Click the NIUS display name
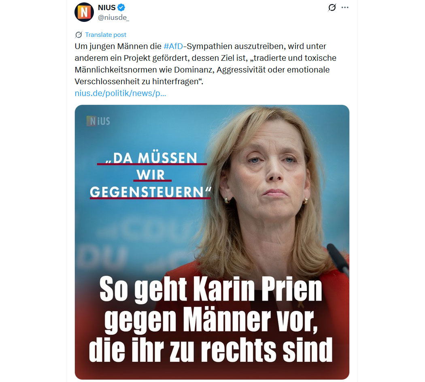Screen dimensions: 425x382 107,8
